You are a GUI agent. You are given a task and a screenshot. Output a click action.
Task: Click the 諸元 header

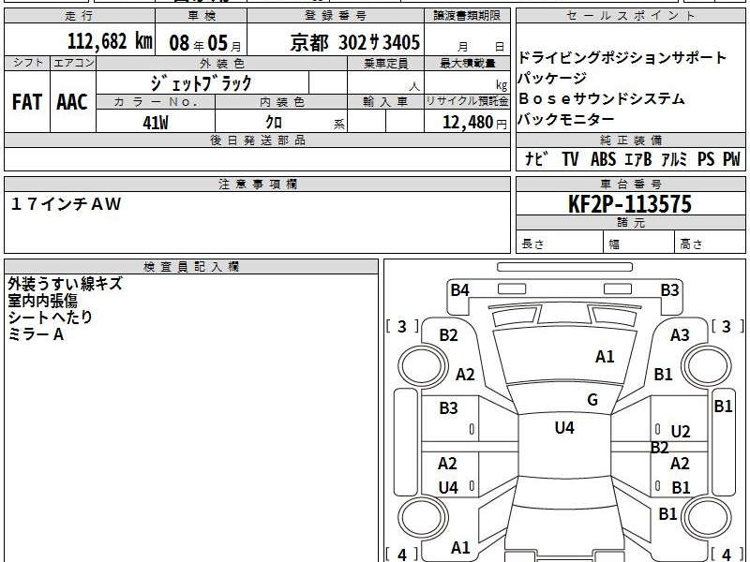pos(631,222)
